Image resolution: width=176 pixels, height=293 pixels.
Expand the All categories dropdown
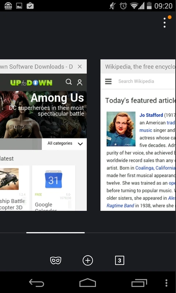point(64,144)
